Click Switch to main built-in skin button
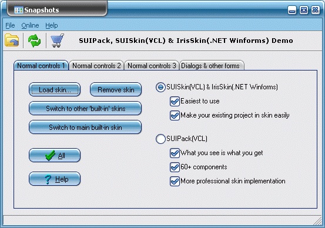This screenshot has height=228, width=325. tap(85, 127)
